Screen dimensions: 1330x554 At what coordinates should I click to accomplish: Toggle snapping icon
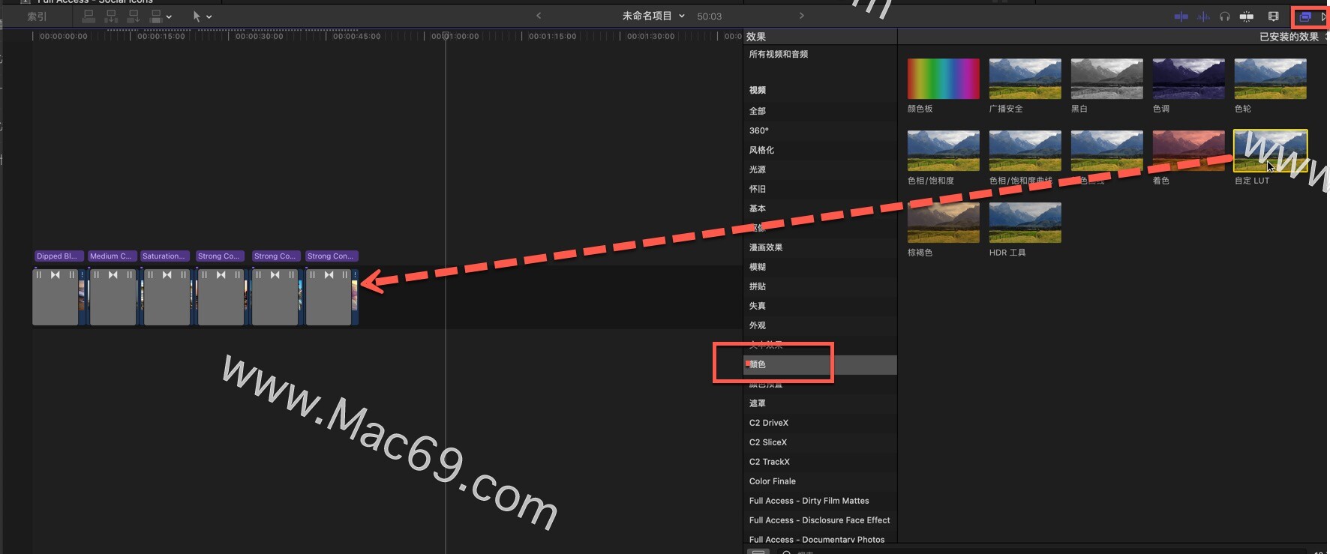pos(1247,16)
